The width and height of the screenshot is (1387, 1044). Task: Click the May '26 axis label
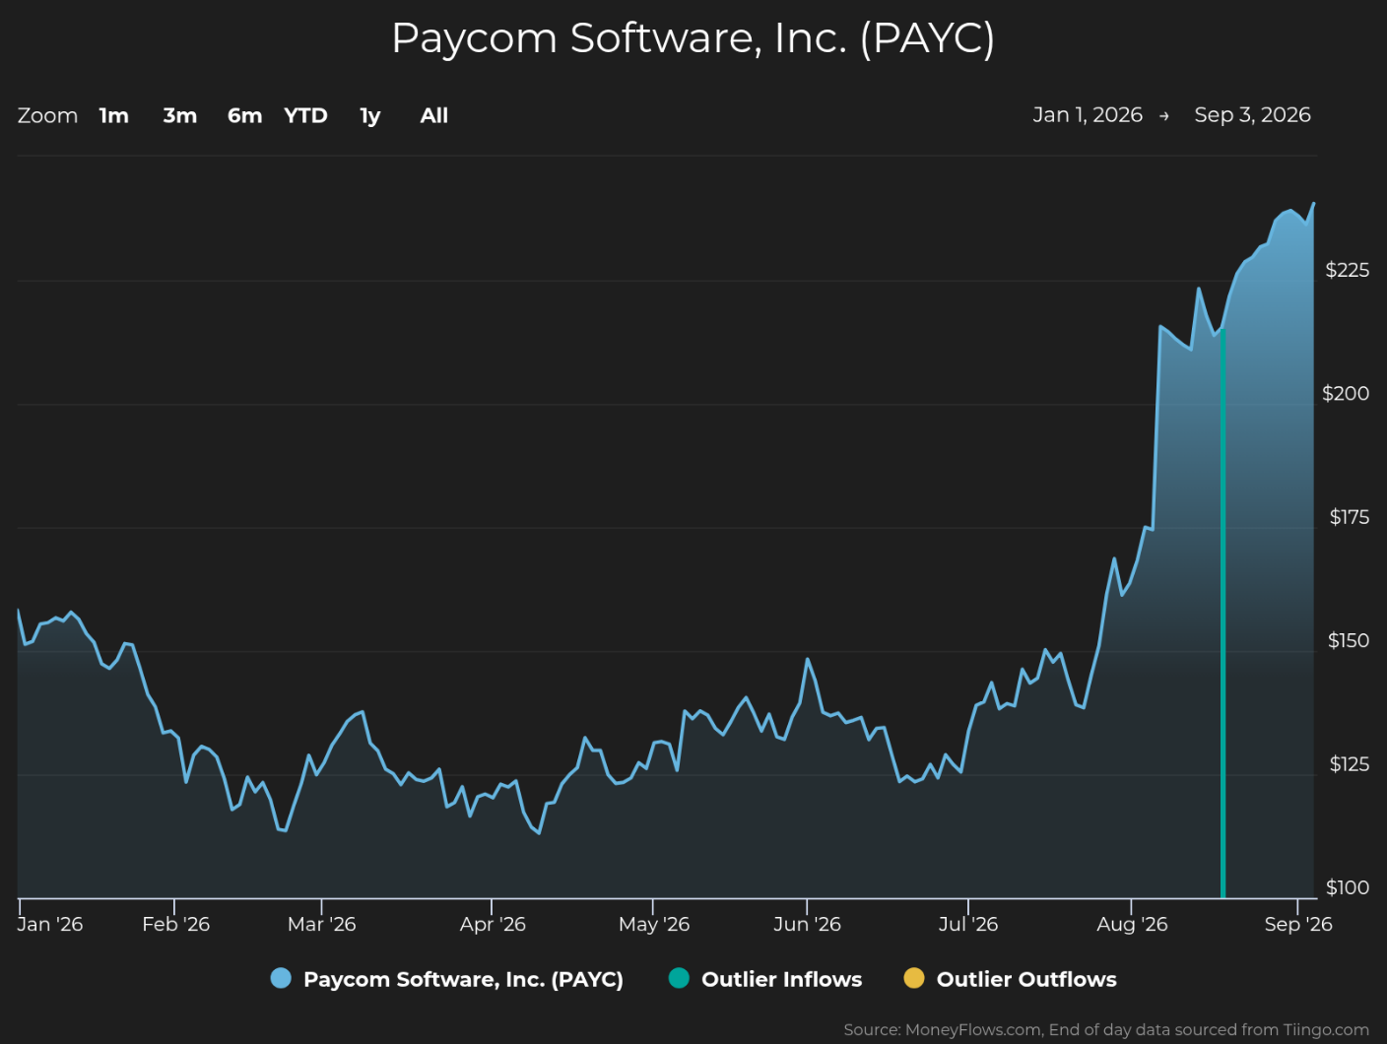tap(654, 924)
